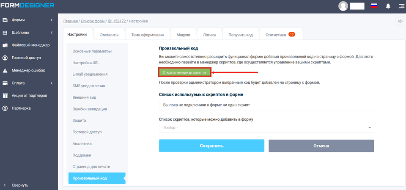Image resolution: width=406 pixels, height=190 pixels.
Task: Click the Гостевой доступ sidebar icon
Action: coord(5,58)
